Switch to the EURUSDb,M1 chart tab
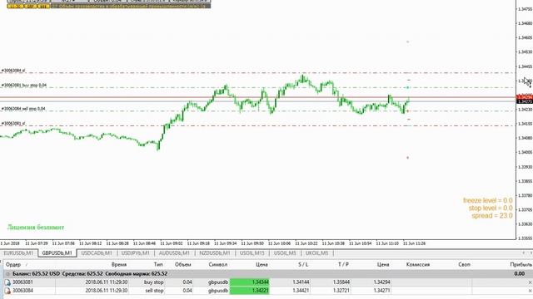Viewport: 533px width, 299px height. tap(18, 253)
